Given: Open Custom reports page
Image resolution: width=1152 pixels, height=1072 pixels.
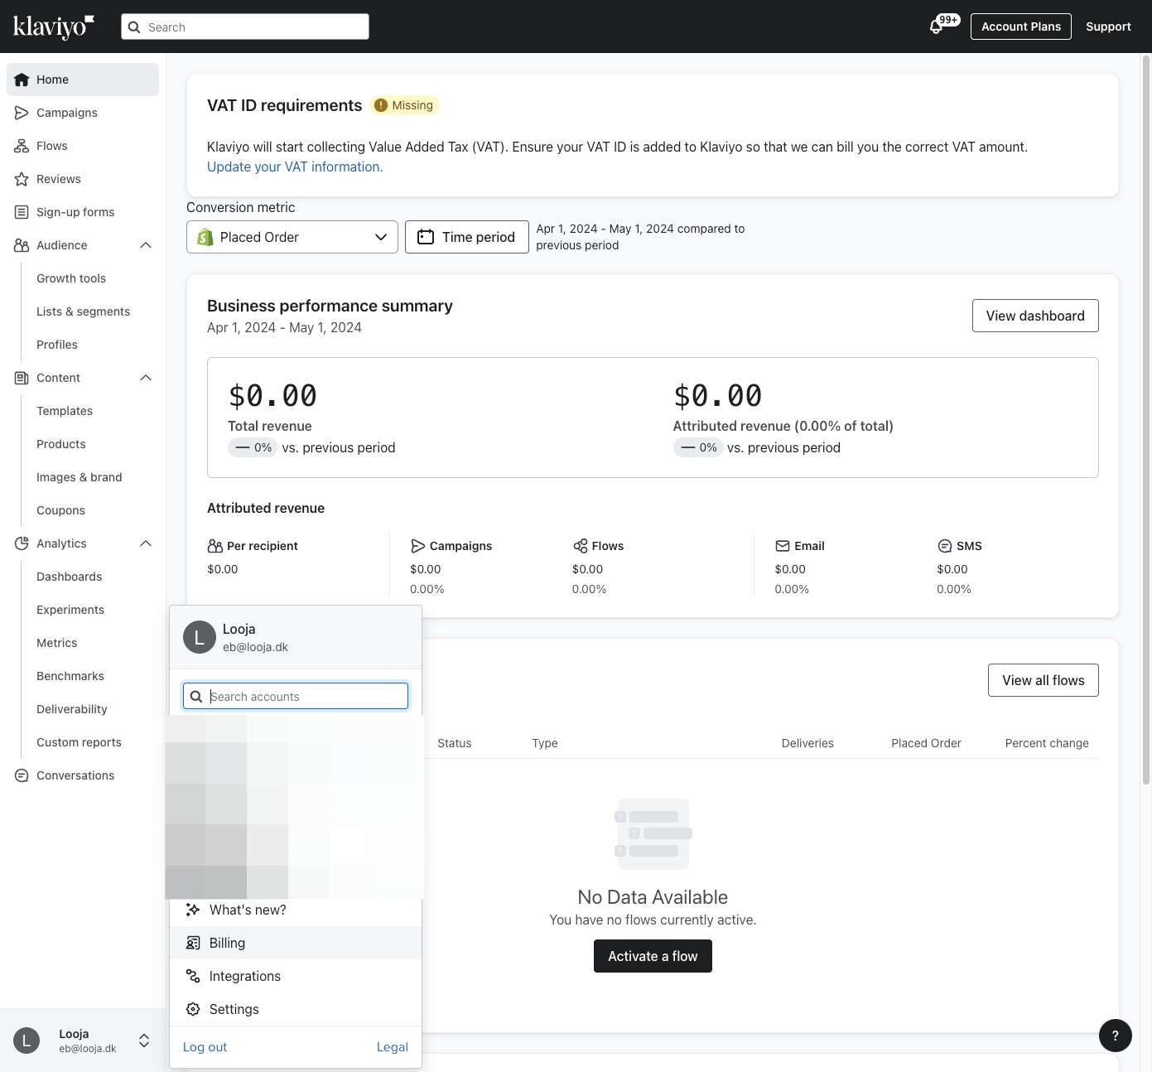Looking at the screenshot, I should pyautogui.click(x=79, y=742).
